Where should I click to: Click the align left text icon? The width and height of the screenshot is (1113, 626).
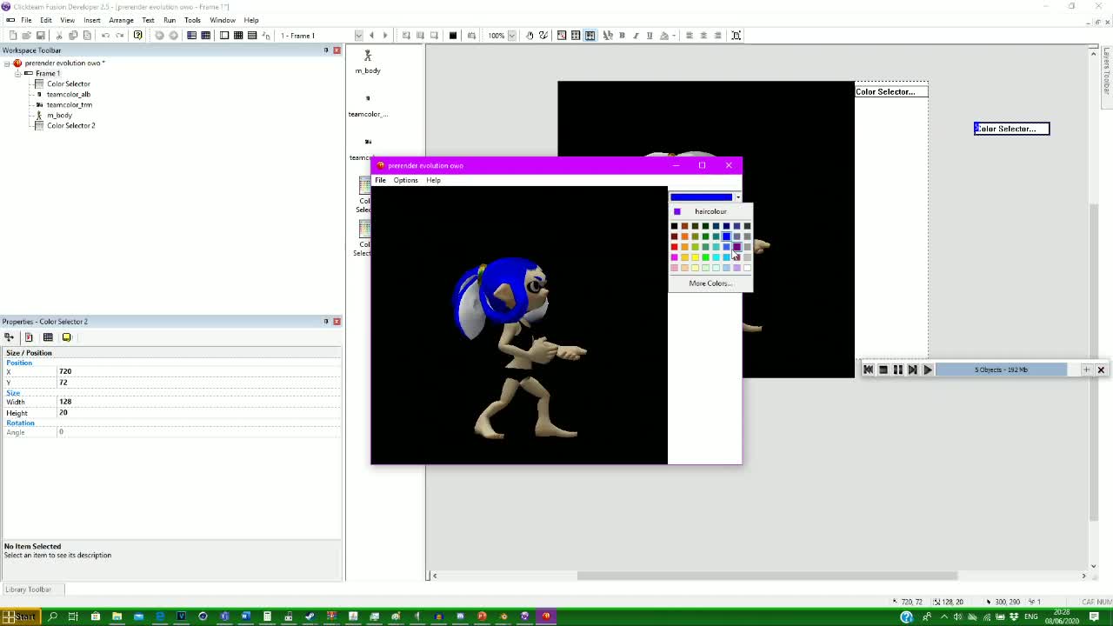point(690,36)
